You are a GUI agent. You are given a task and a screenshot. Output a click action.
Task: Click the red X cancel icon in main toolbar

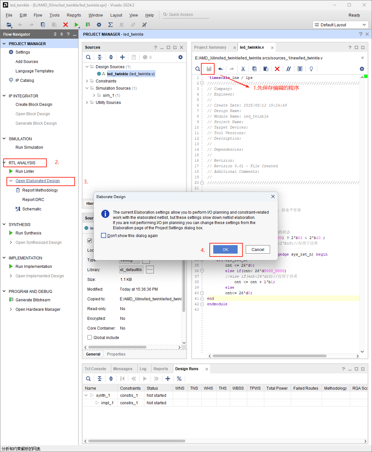tap(66, 25)
